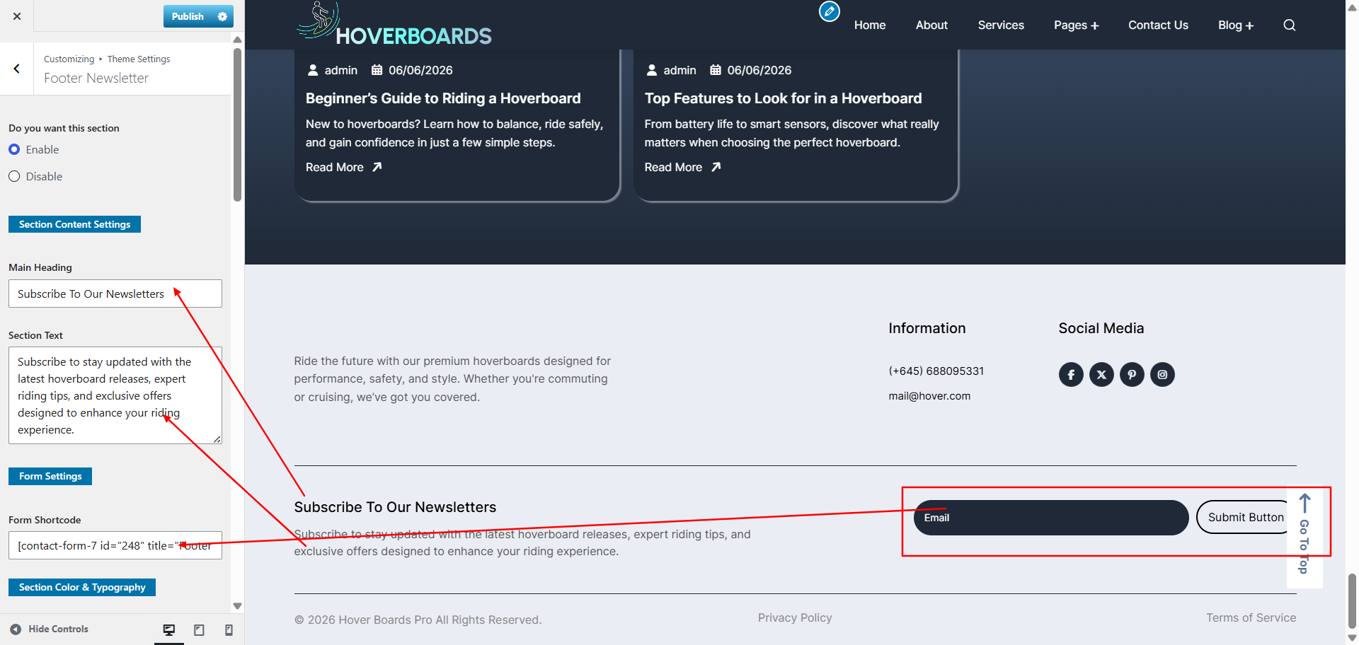Click the Information footer heading
Screen dimensions: 1359x645
click(x=927, y=328)
